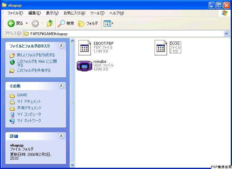Collapse the 詳細 panel
Screen dimensions: 232x169
(x=61, y=136)
